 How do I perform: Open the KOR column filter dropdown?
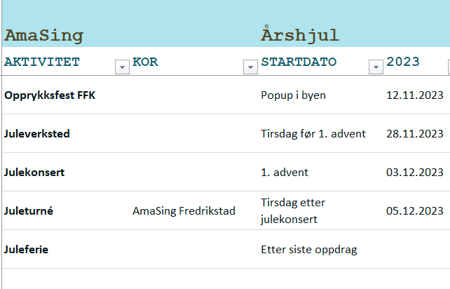tap(250, 67)
